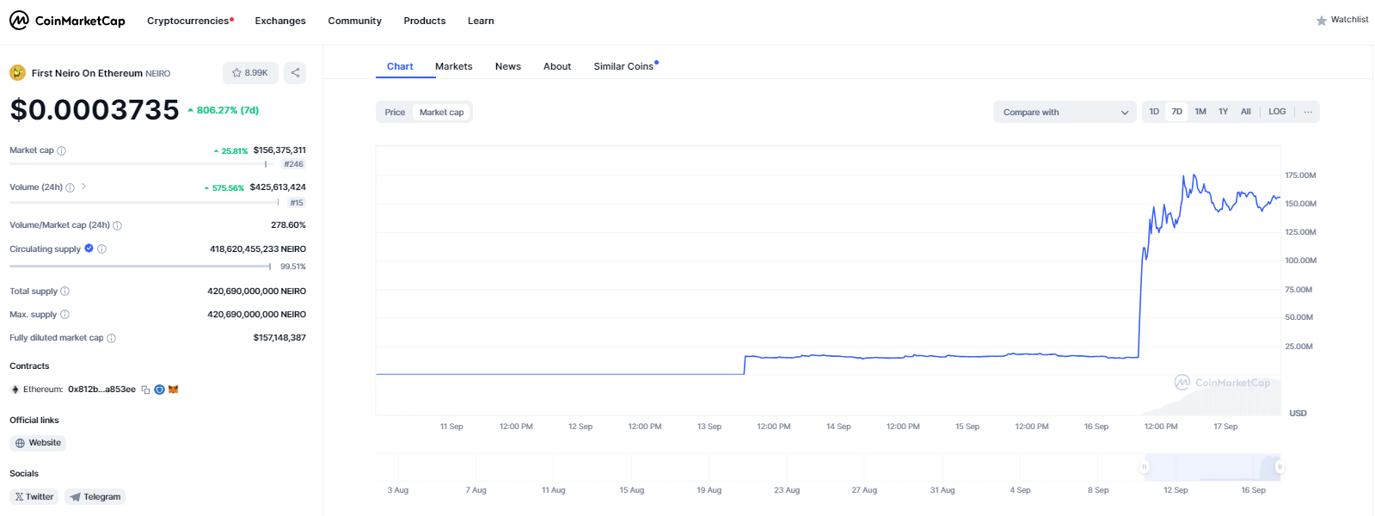Click the price value $0.0003735
Viewport: 1375px width, 516px height.
(95, 110)
